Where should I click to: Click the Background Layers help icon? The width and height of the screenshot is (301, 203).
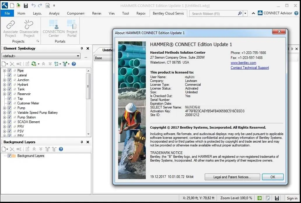pos(61,149)
